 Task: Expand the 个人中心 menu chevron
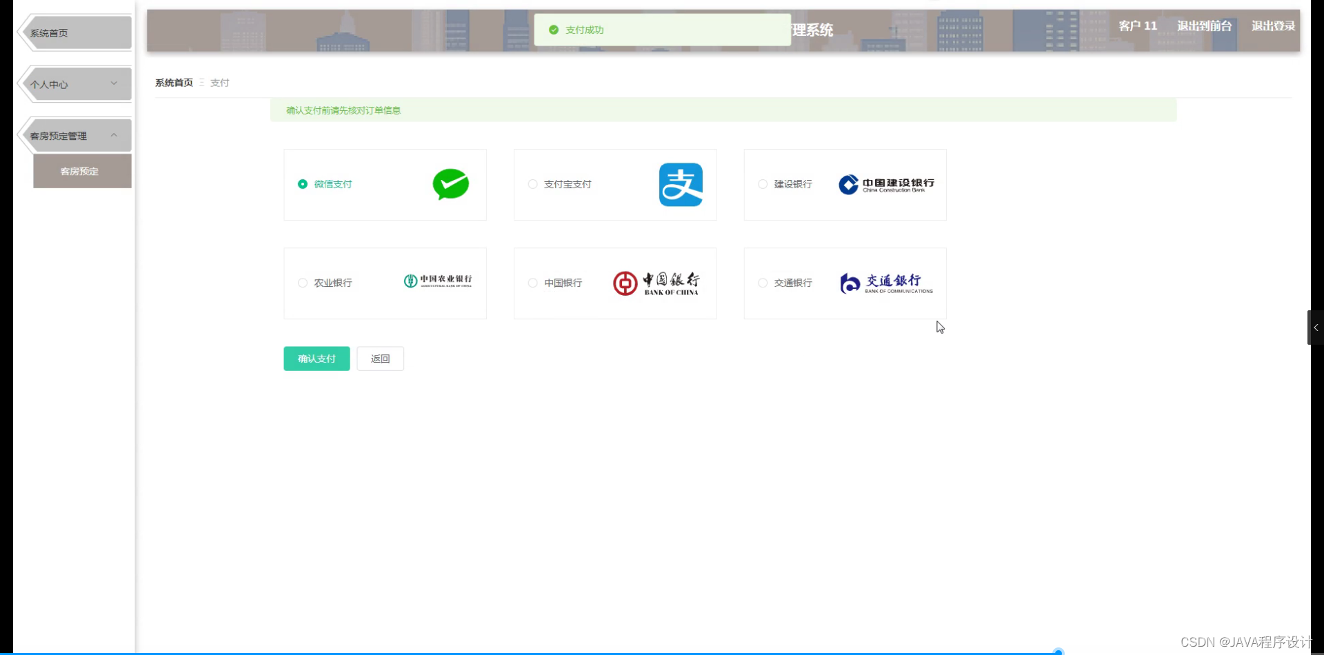114,83
